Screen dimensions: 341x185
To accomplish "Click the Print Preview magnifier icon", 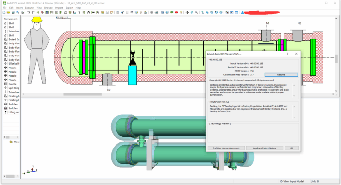I will [18, 12].
